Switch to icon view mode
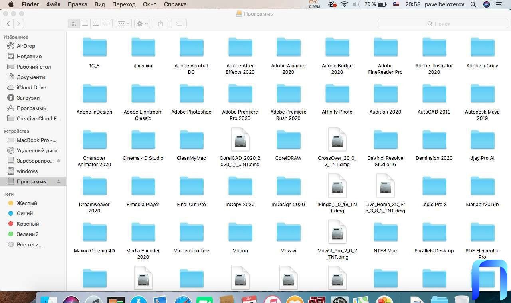Screen dimensions: 511x303 click(74, 24)
